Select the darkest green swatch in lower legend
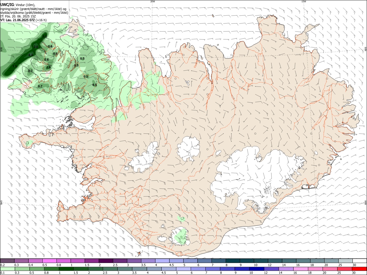 point(66,269)
